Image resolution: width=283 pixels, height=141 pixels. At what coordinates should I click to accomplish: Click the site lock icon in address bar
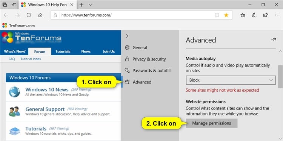click(x=55, y=15)
